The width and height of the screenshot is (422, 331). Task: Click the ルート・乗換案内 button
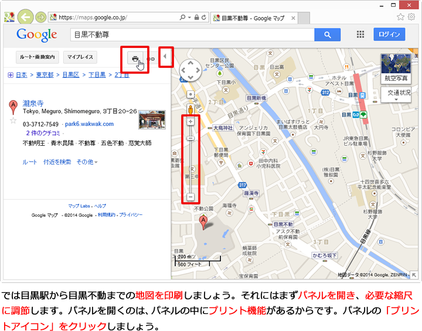[38, 57]
